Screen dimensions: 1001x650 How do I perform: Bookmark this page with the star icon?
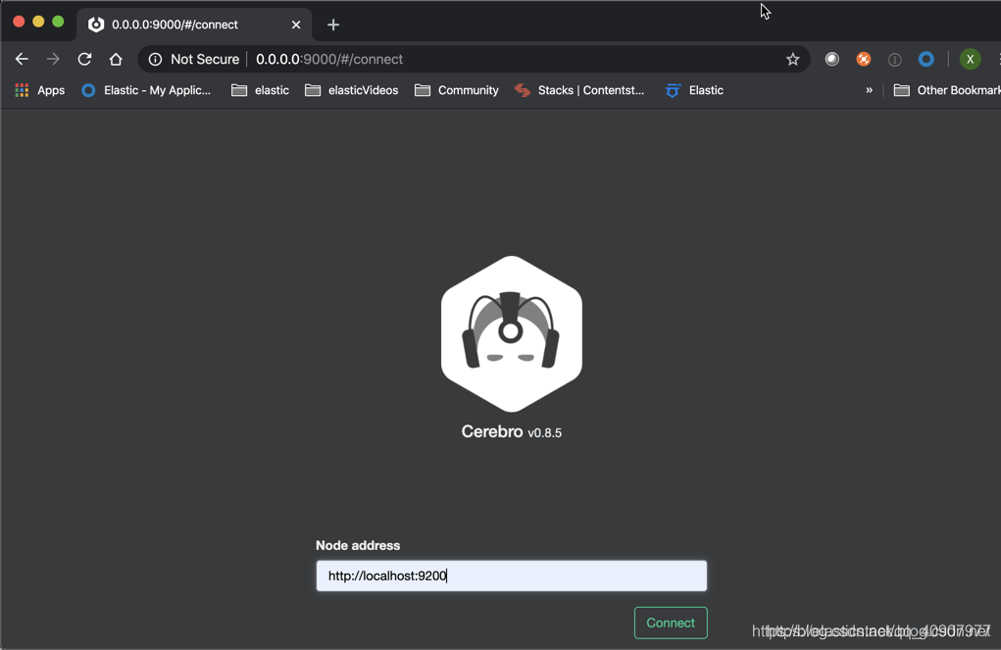tap(793, 60)
